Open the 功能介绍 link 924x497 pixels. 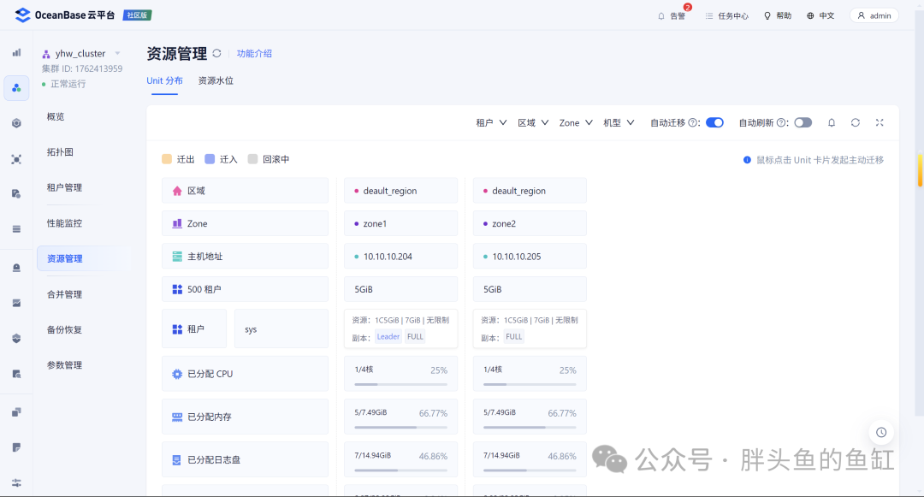tap(254, 54)
